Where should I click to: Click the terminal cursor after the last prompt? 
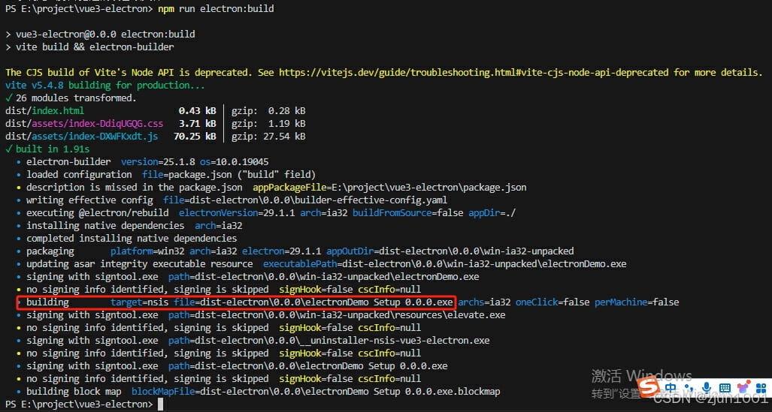coord(160,404)
